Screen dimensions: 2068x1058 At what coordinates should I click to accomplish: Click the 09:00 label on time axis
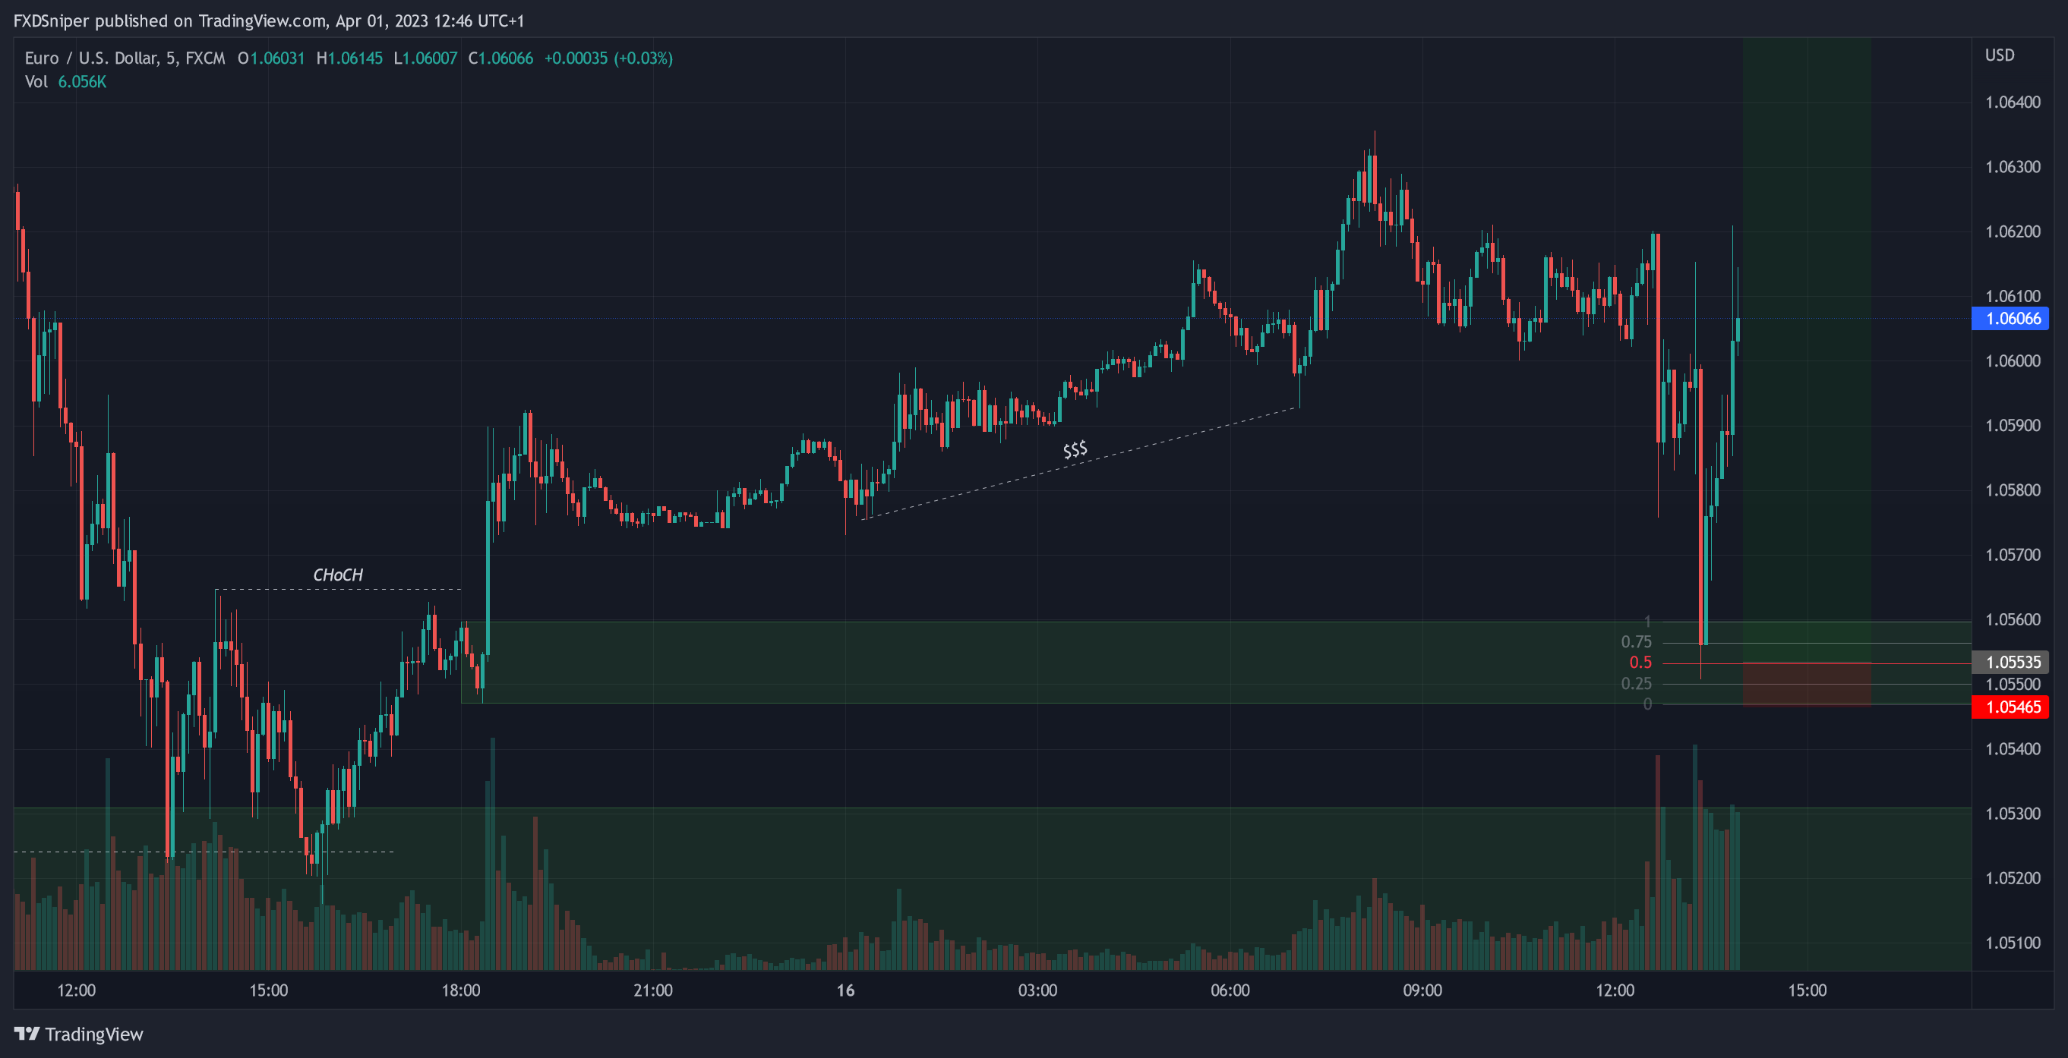[x=1422, y=990]
